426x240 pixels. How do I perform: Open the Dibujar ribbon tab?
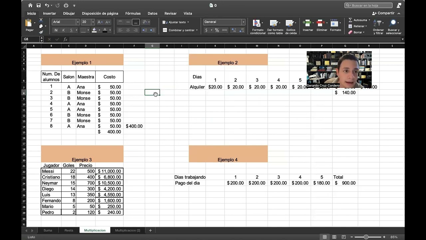[69, 13]
